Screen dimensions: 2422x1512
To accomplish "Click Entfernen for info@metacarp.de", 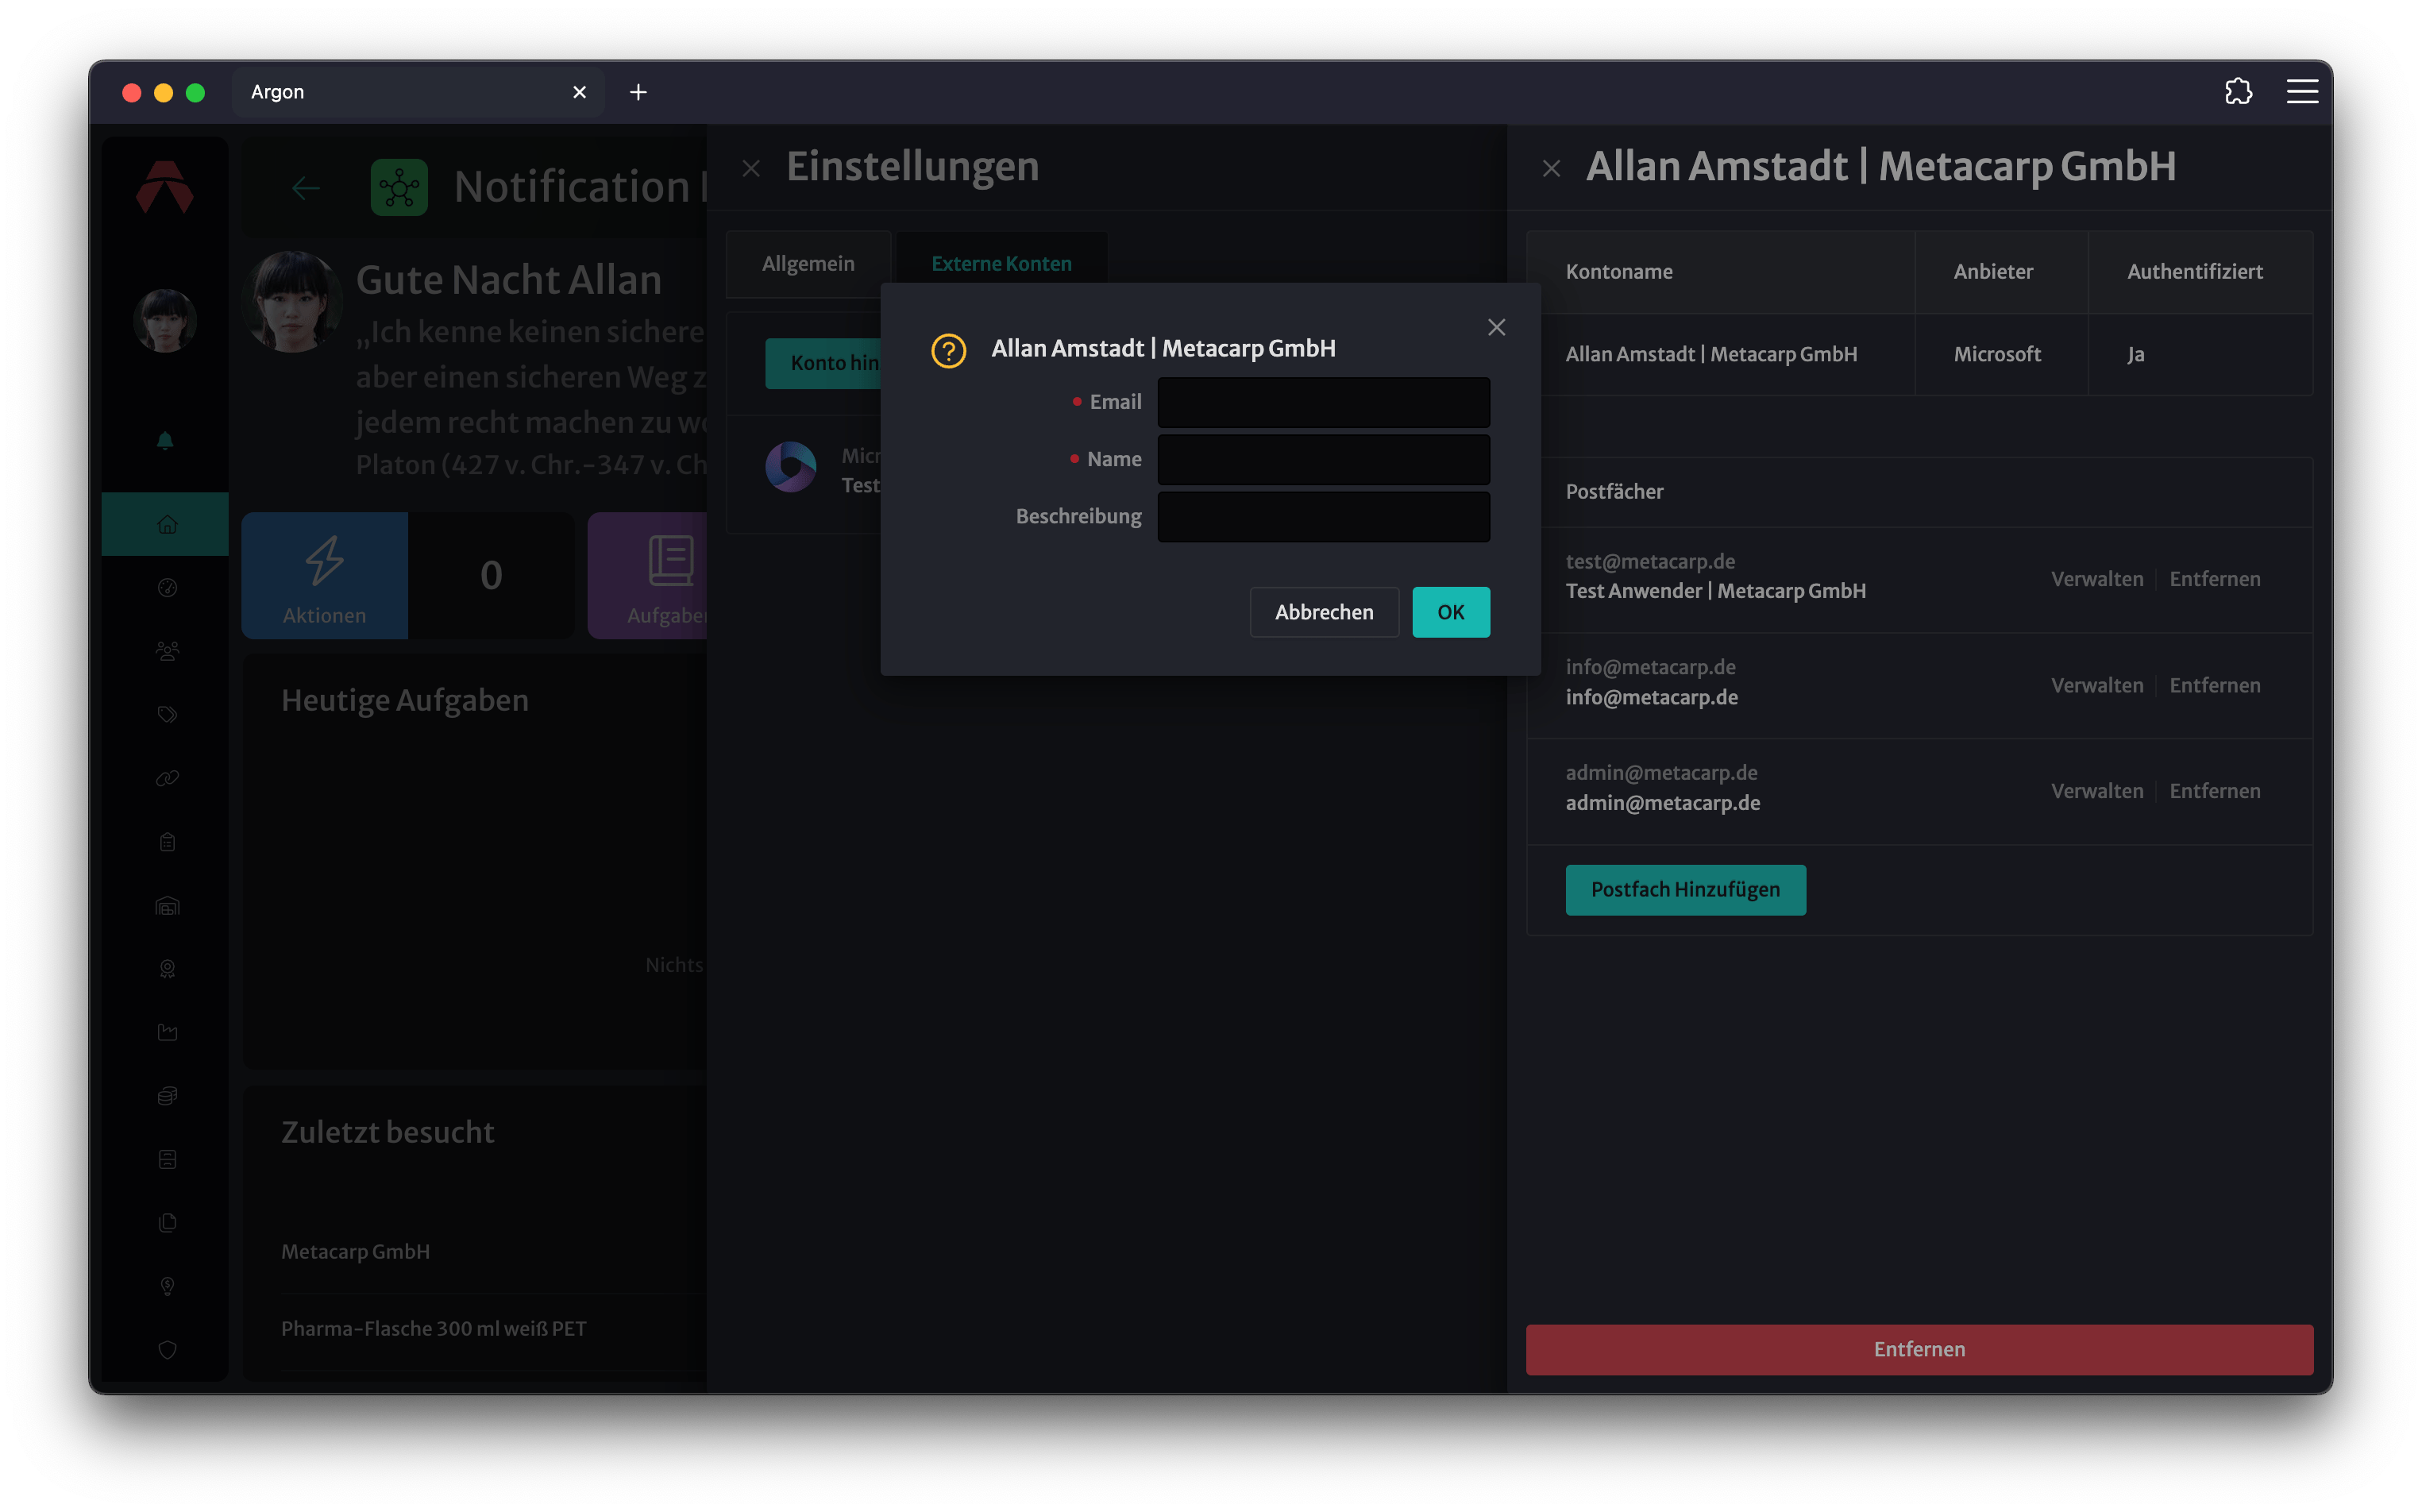I will [2214, 686].
